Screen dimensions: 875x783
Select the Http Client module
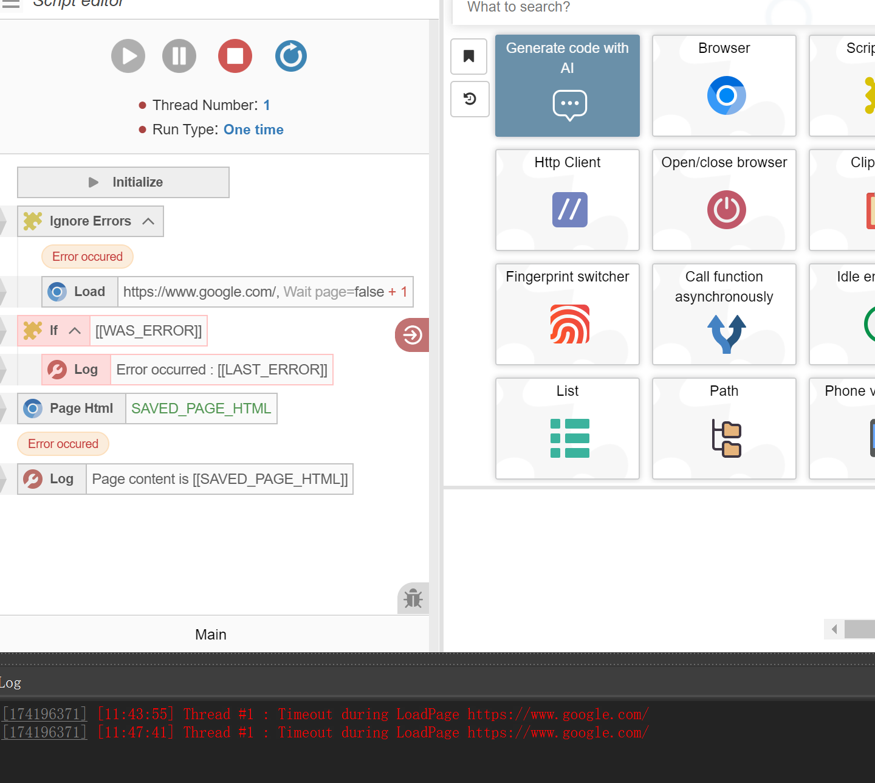pos(567,200)
